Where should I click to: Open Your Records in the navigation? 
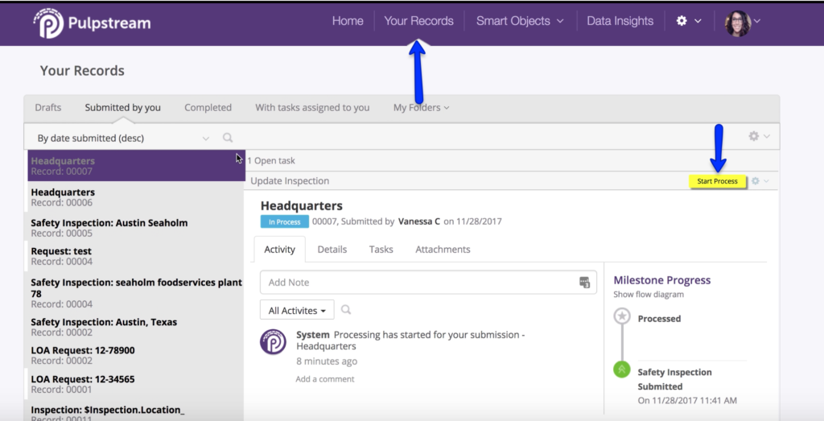pos(418,21)
